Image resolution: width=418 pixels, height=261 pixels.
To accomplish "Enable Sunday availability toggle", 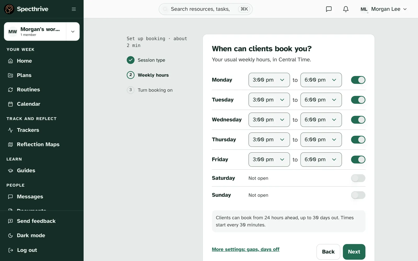I will coord(358,195).
